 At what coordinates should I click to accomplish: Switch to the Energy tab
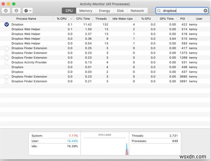coord(105,11)
